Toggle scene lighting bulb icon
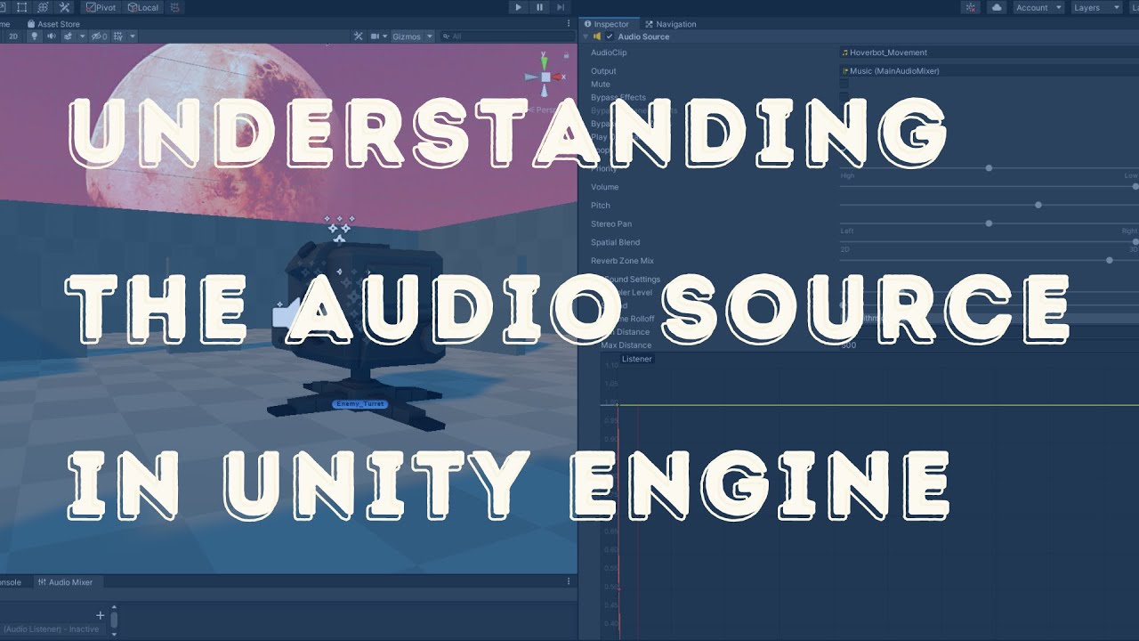Screen dimensions: 1139x641 (34, 37)
